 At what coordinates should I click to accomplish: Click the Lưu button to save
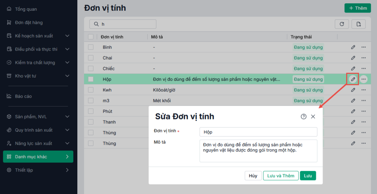308,176
